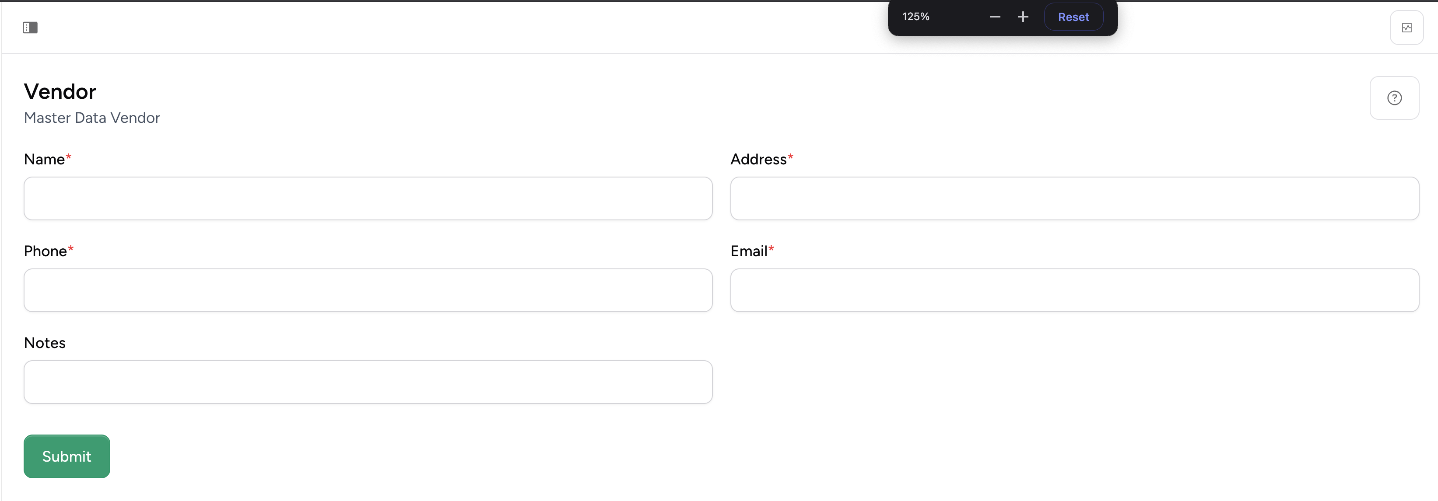
Task: Click the required asterisk next to Email
Action: tap(771, 249)
